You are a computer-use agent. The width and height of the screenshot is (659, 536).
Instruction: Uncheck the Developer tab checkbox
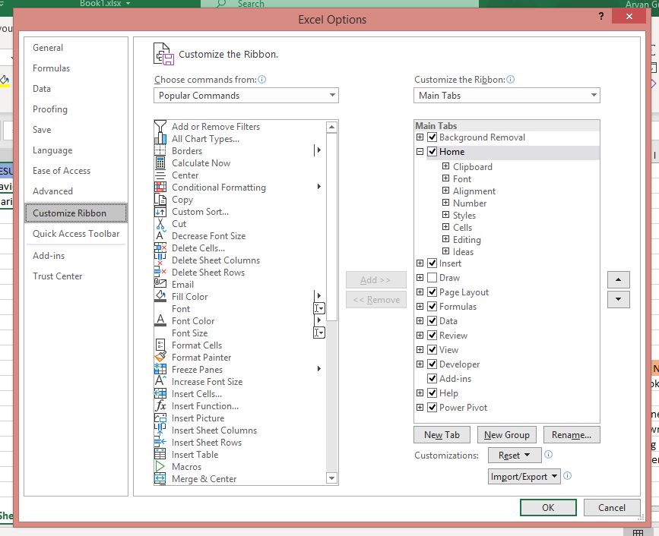432,364
